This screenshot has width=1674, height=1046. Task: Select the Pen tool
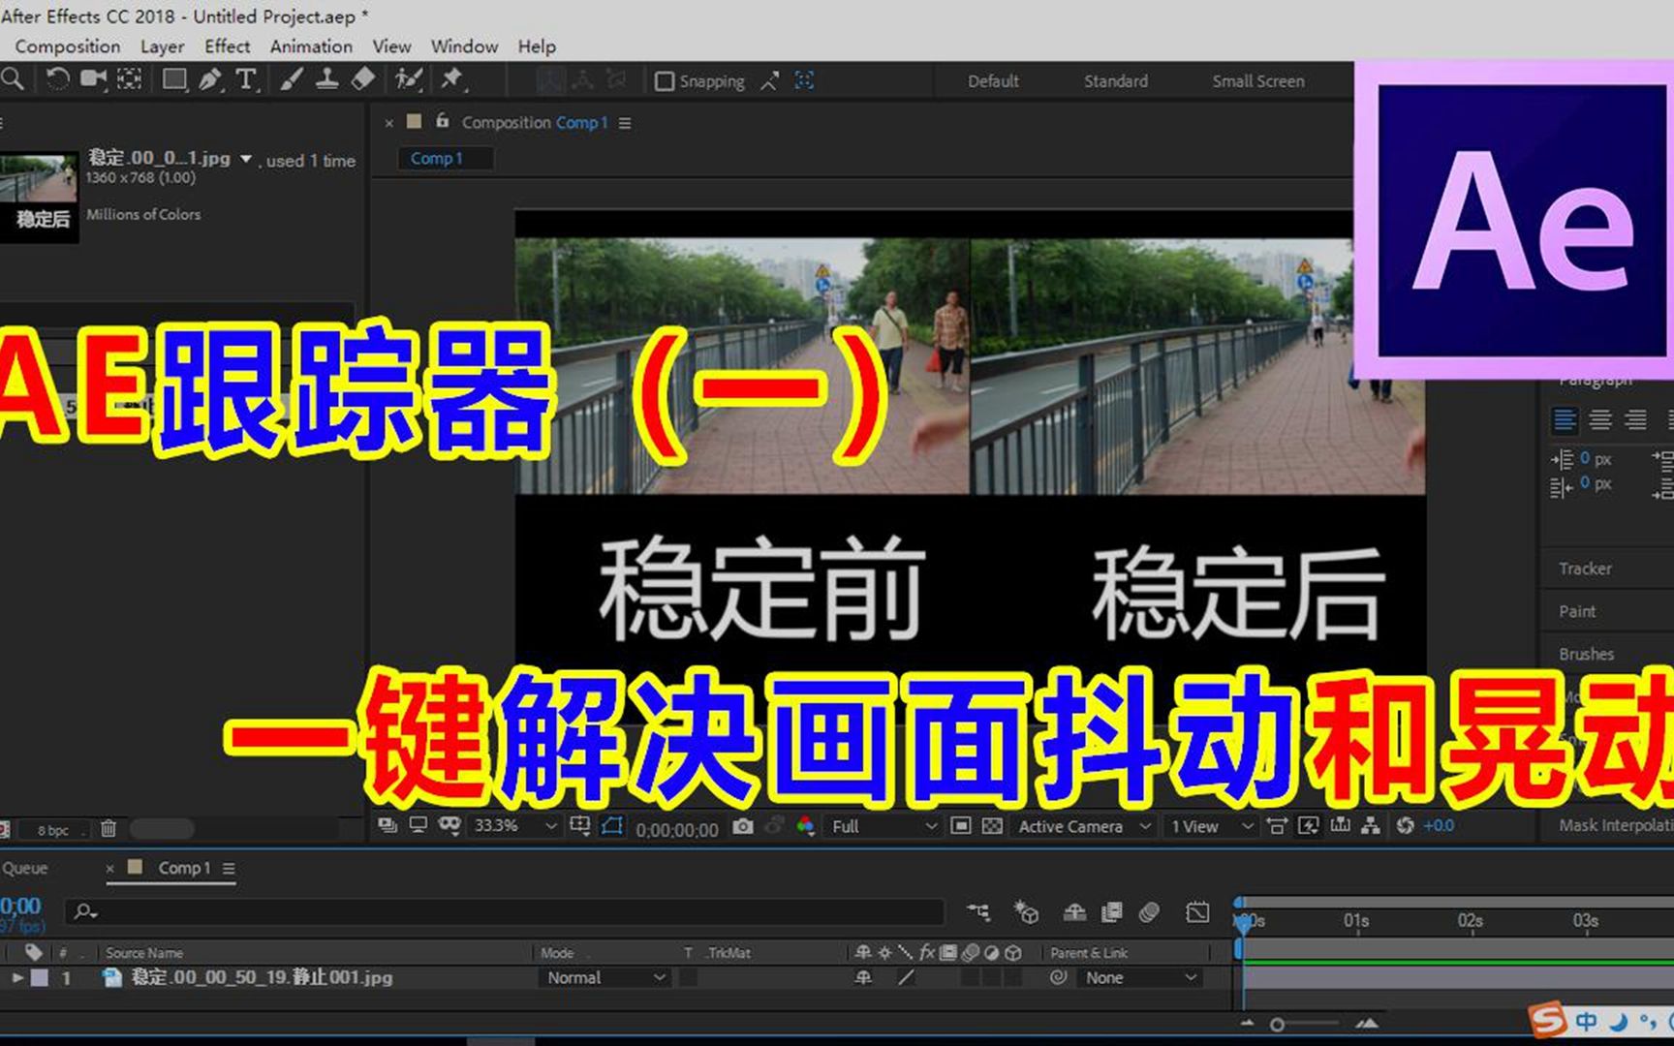(x=211, y=79)
